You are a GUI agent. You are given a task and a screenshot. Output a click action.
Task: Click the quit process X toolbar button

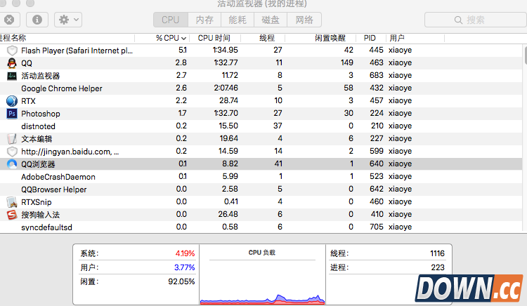(x=9, y=20)
